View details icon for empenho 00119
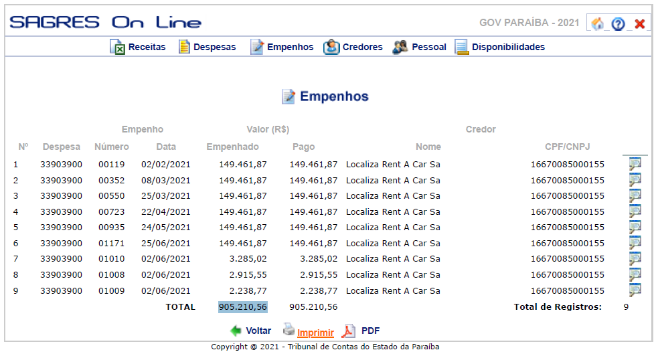Image resolution: width=660 pixels, height=356 pixels. coord(635,164)
